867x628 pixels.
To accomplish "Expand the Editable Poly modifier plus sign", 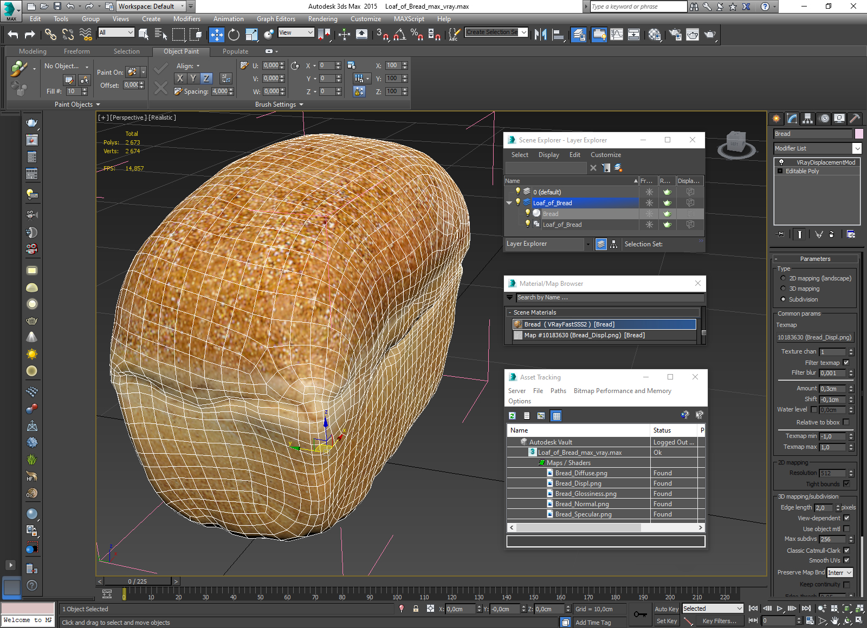I will click(x=780, y=171).
